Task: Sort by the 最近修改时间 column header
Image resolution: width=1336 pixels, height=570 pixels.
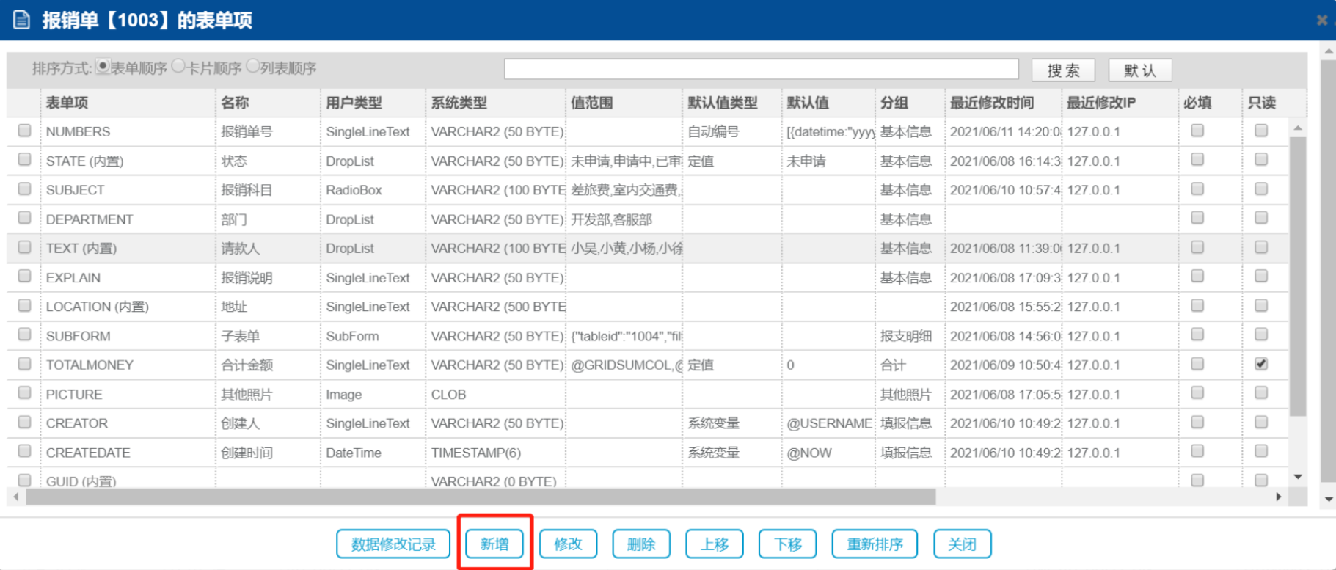Action: pos(991,103)
